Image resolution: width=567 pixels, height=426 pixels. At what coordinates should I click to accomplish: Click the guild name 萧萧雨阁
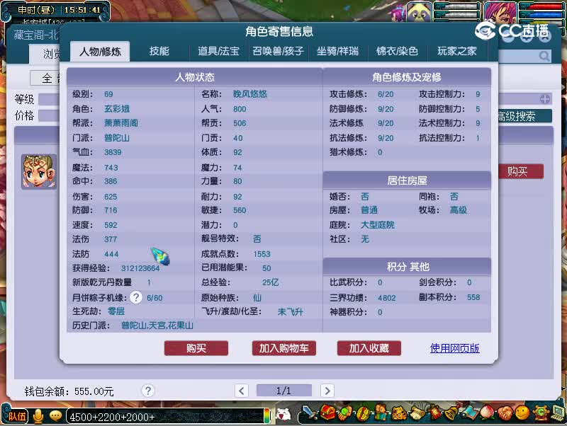coord(121,123)
